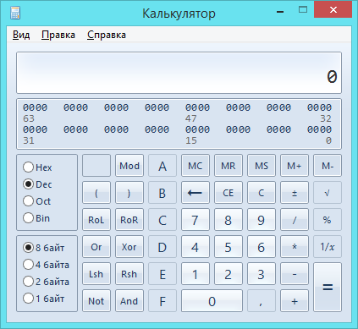Click the And bitwise button
358x329 pixels.
point(129,301)
